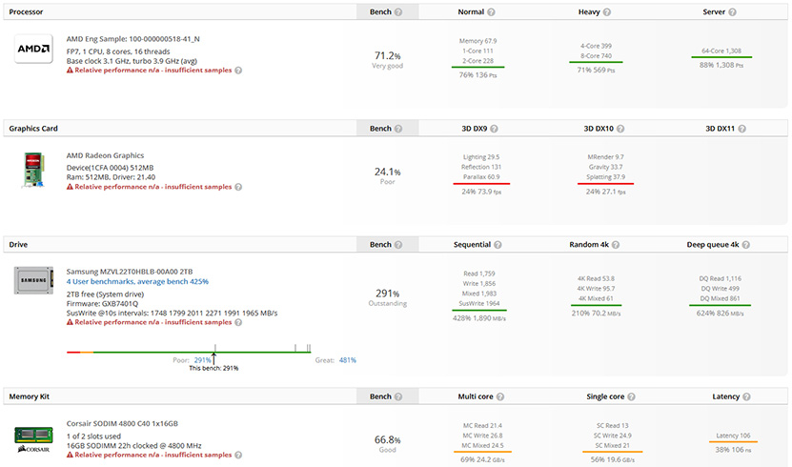Click the '71% 569 Pts' heavy result
792x467 pixels.
(x=596, y=71)
